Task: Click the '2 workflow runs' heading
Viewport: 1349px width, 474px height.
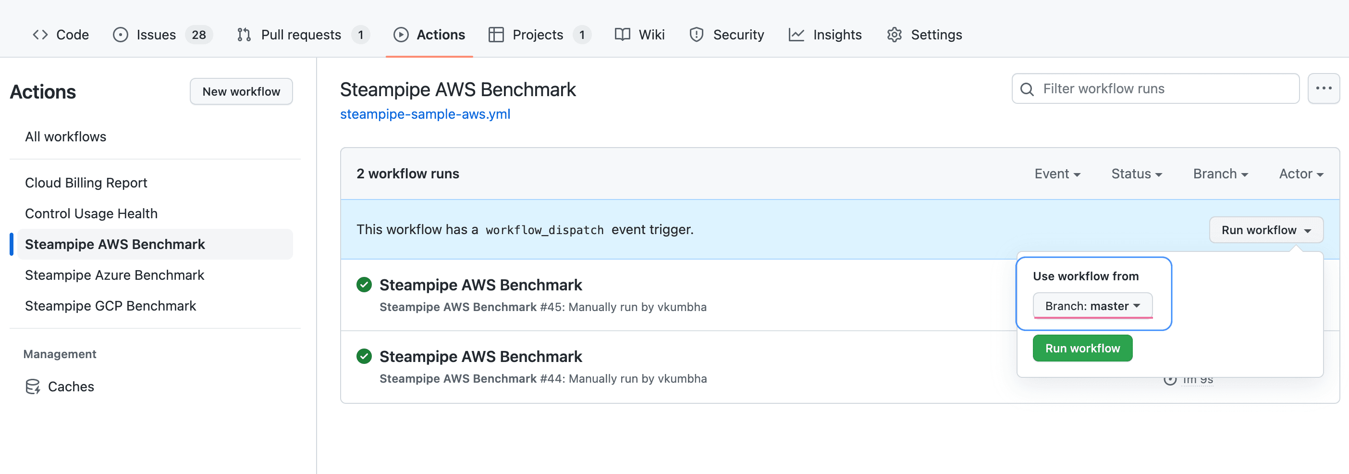Action: 407,174
